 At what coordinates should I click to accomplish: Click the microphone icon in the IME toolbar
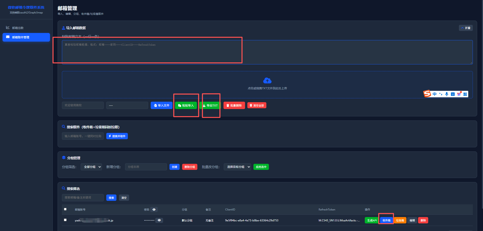pyautogui.click(x=447, y=94)
